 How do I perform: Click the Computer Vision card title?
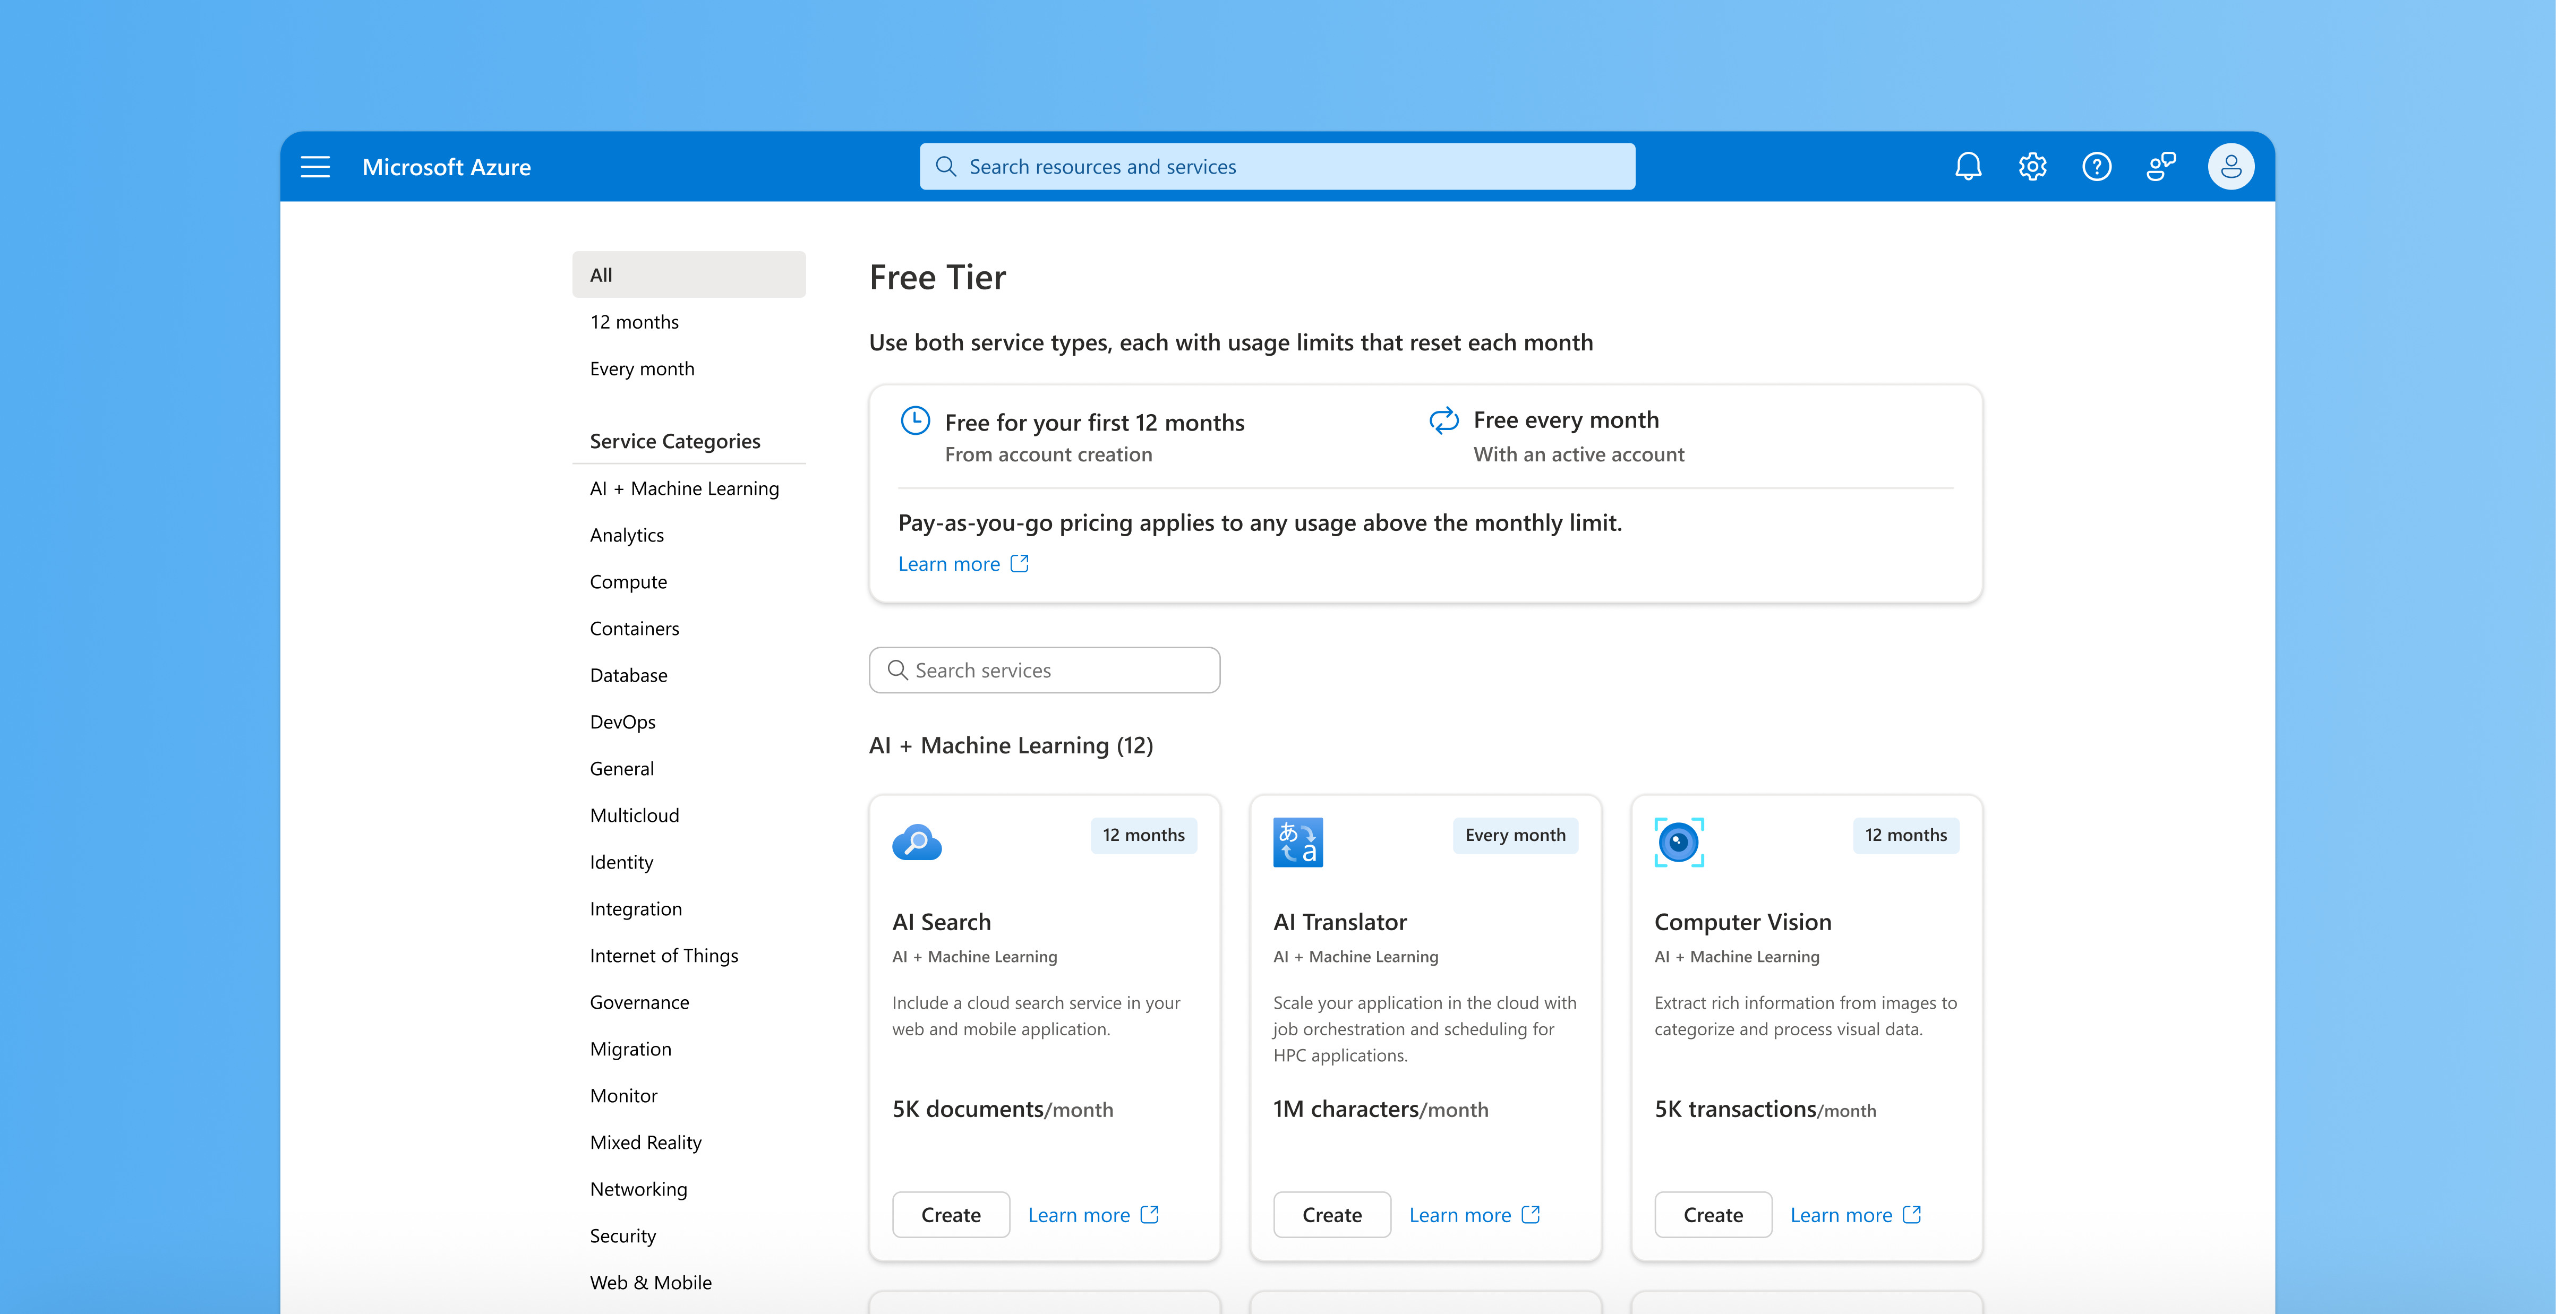[x=1742, y=922]
